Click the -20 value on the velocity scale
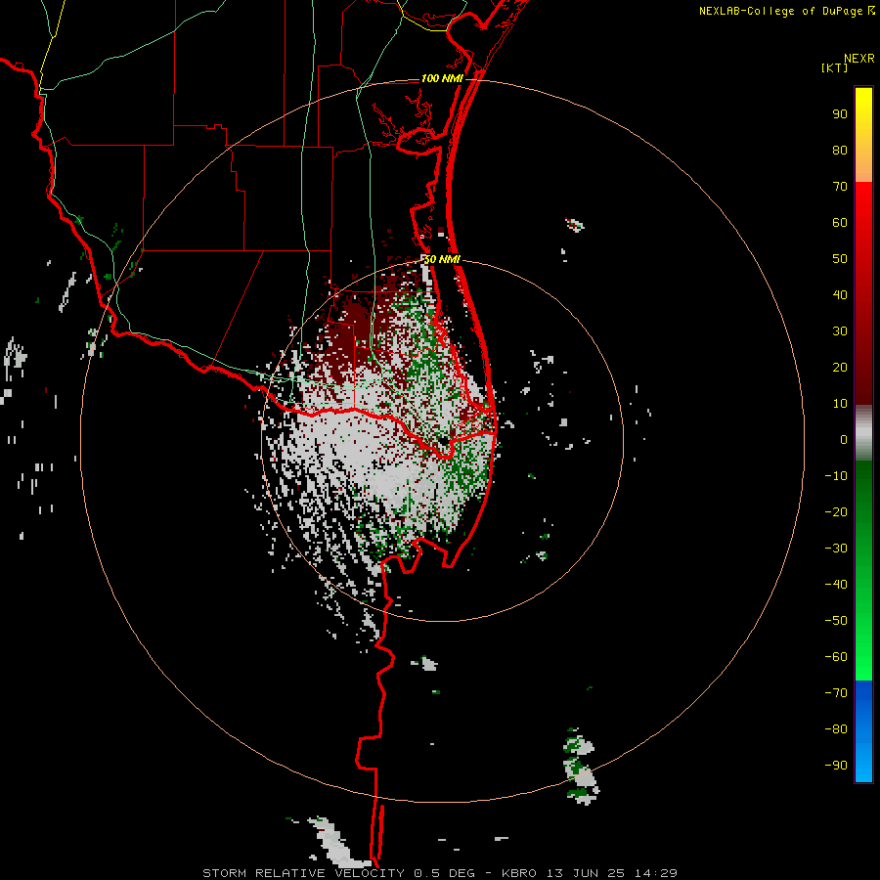 (x=836, y=512)
